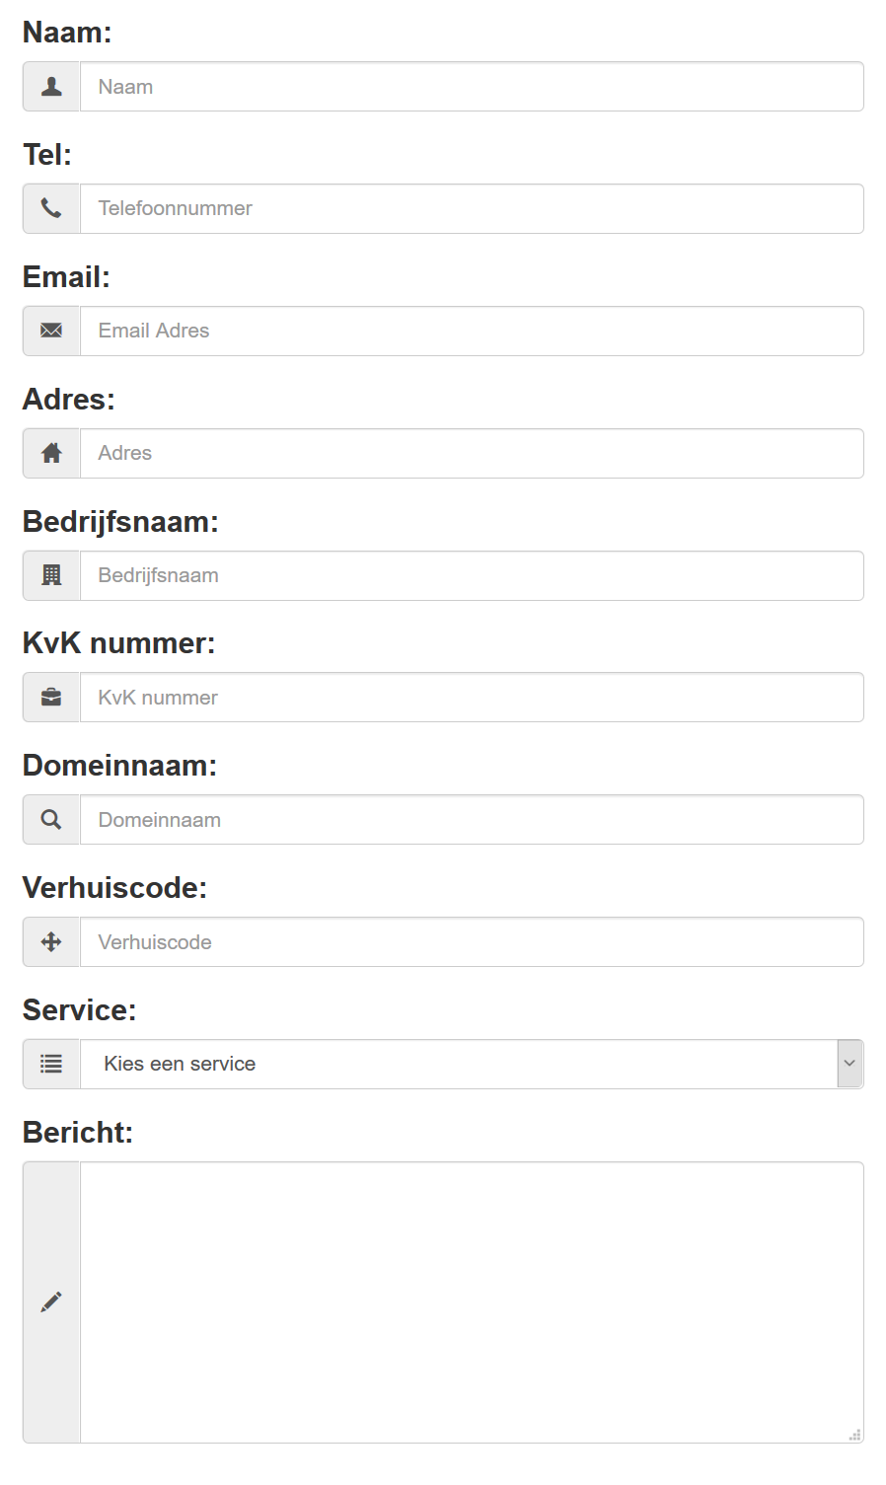Screen dimensions: 886x1485
Task: Click the envelope icon beside Email Adres
Action: click(x=50, y=331)
